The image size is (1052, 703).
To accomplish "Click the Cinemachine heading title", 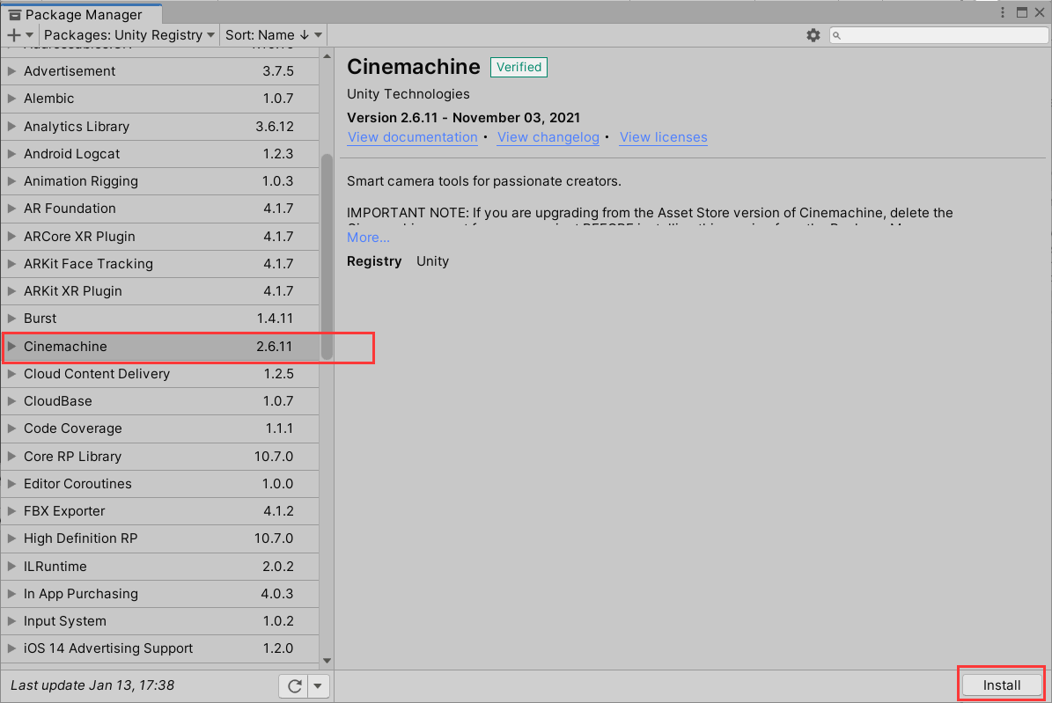I will tap(413, 66).
